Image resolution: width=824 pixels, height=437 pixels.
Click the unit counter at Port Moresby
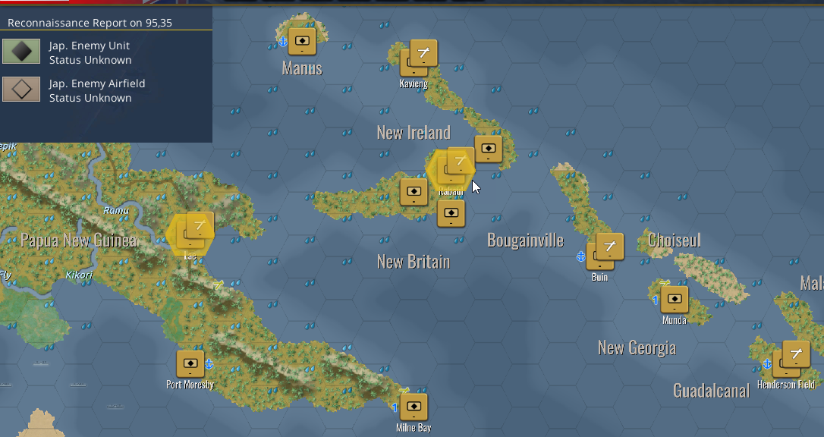190,363
